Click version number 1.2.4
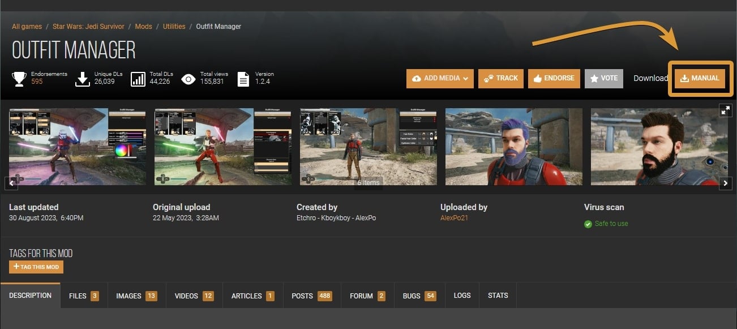Image resolution: width=737 pixels, height=329 pixels. tap(263, 82)
